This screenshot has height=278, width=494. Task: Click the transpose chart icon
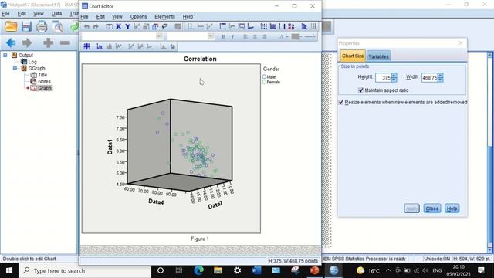pos(304,27)
